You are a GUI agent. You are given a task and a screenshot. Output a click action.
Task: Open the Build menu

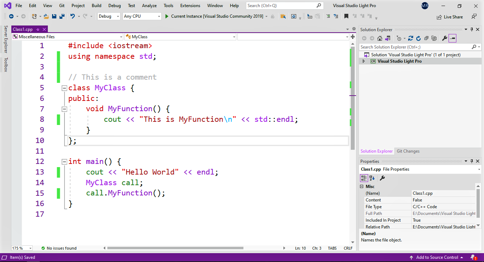pos(96,6)
